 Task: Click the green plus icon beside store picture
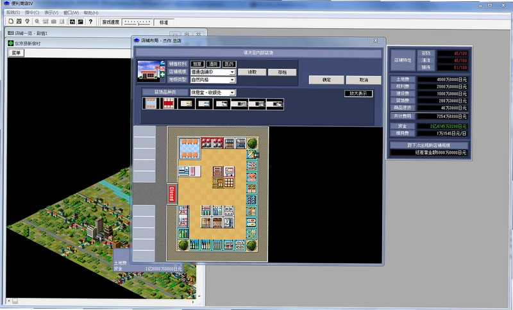pos(163,75)
